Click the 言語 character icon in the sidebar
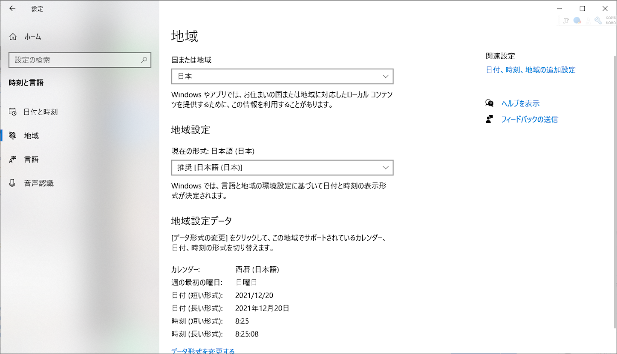Screen dimensions: 617x354 pos(13,159)
